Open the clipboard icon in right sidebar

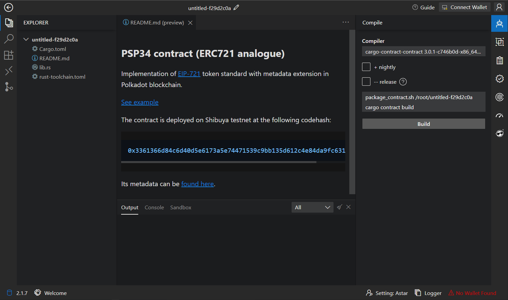499,60
